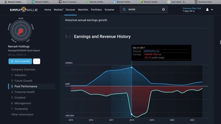Select 3 Past Performance section
The width and height of the screenshot is (221, 124).
click(31, 86)
